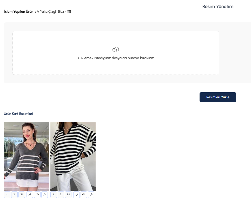Click the wrench icon under black-white striped image

[x=91, y=195]
